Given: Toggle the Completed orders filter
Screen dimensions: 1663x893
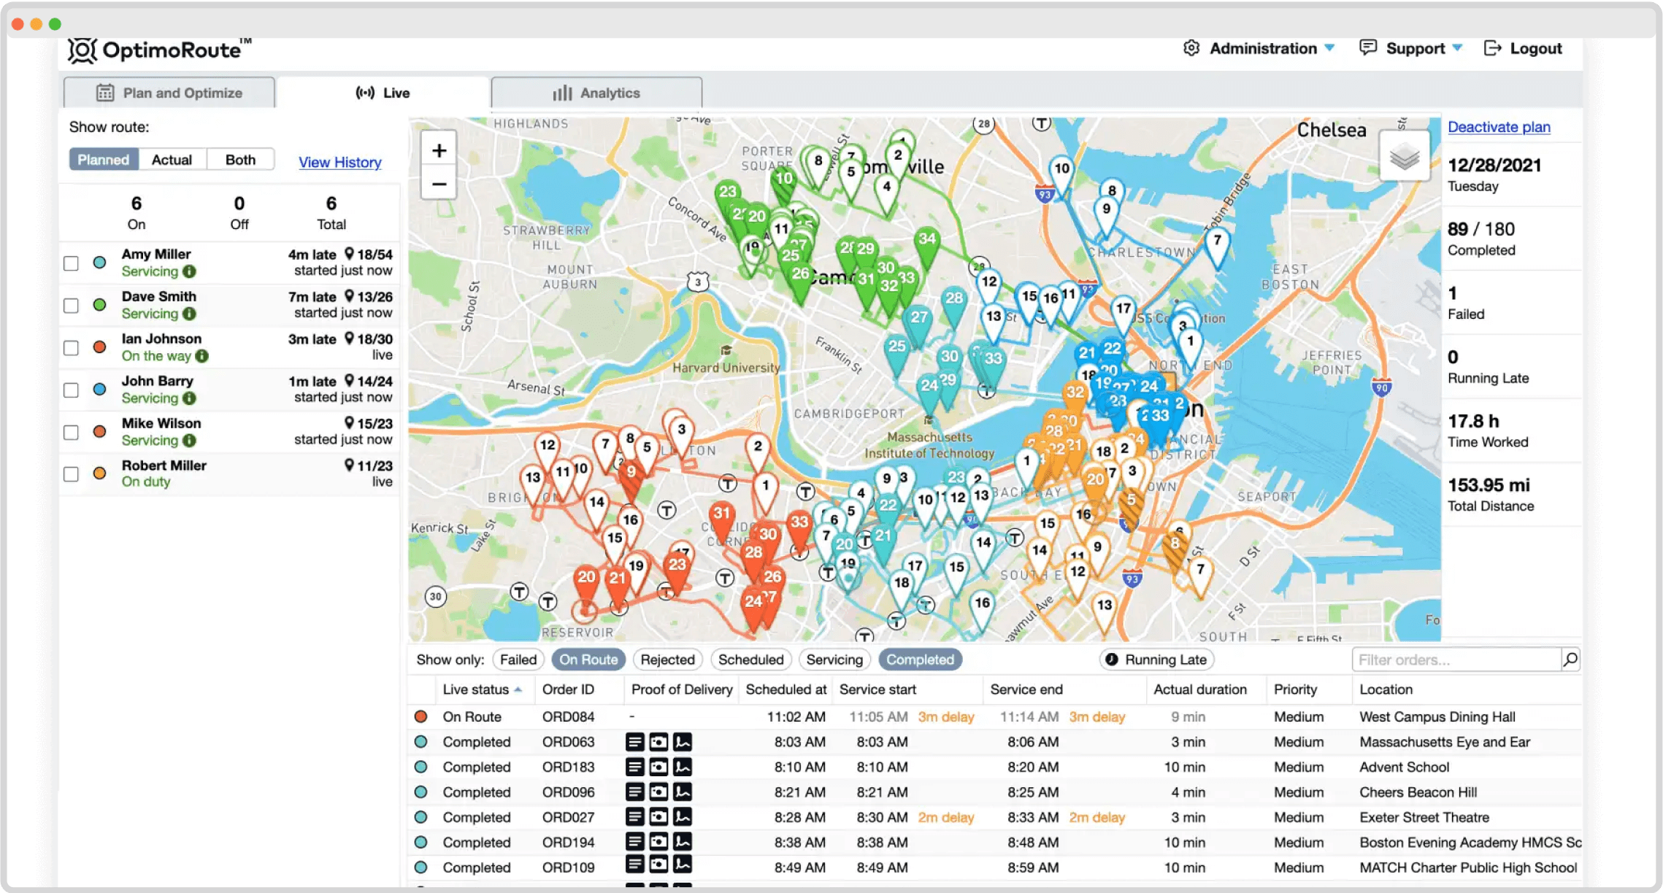Looking at the screenshot, I should click(x=920, y=660).
